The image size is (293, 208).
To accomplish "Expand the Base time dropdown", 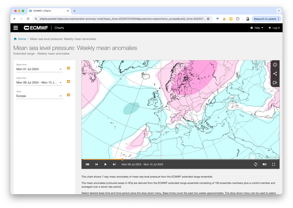I will [39, 69].
